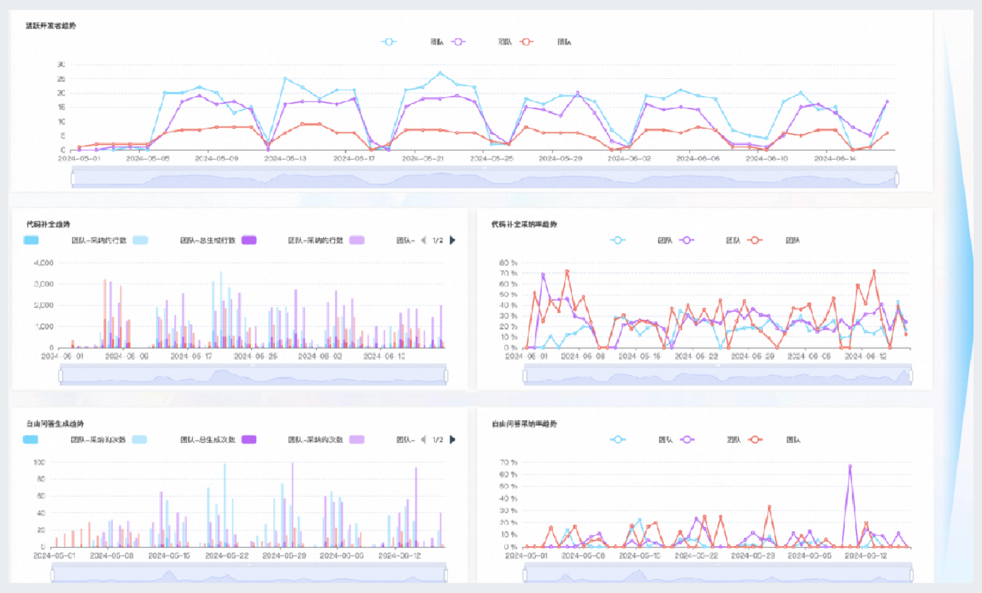Go to next legend page in 代码补全趋势
This screenshot has height=593, width=982.
point(452,240)
